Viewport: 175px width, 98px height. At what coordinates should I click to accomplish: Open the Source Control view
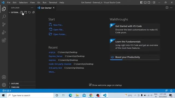[4, 24]
